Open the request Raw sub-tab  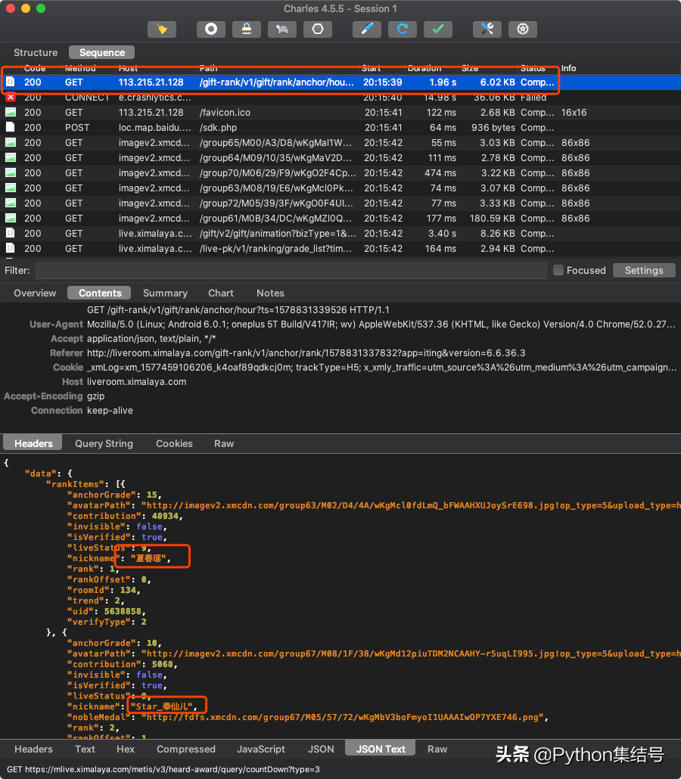click(x=224, y=443)
